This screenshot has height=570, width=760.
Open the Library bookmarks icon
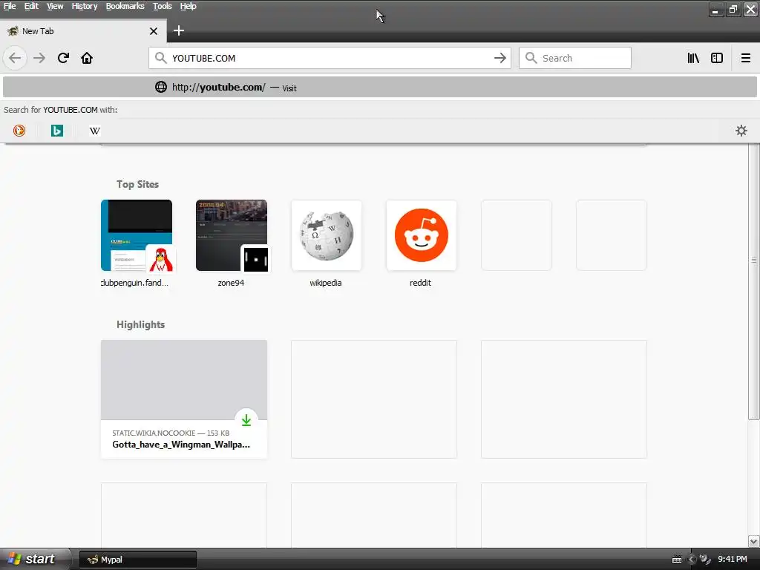coord(693,58)
